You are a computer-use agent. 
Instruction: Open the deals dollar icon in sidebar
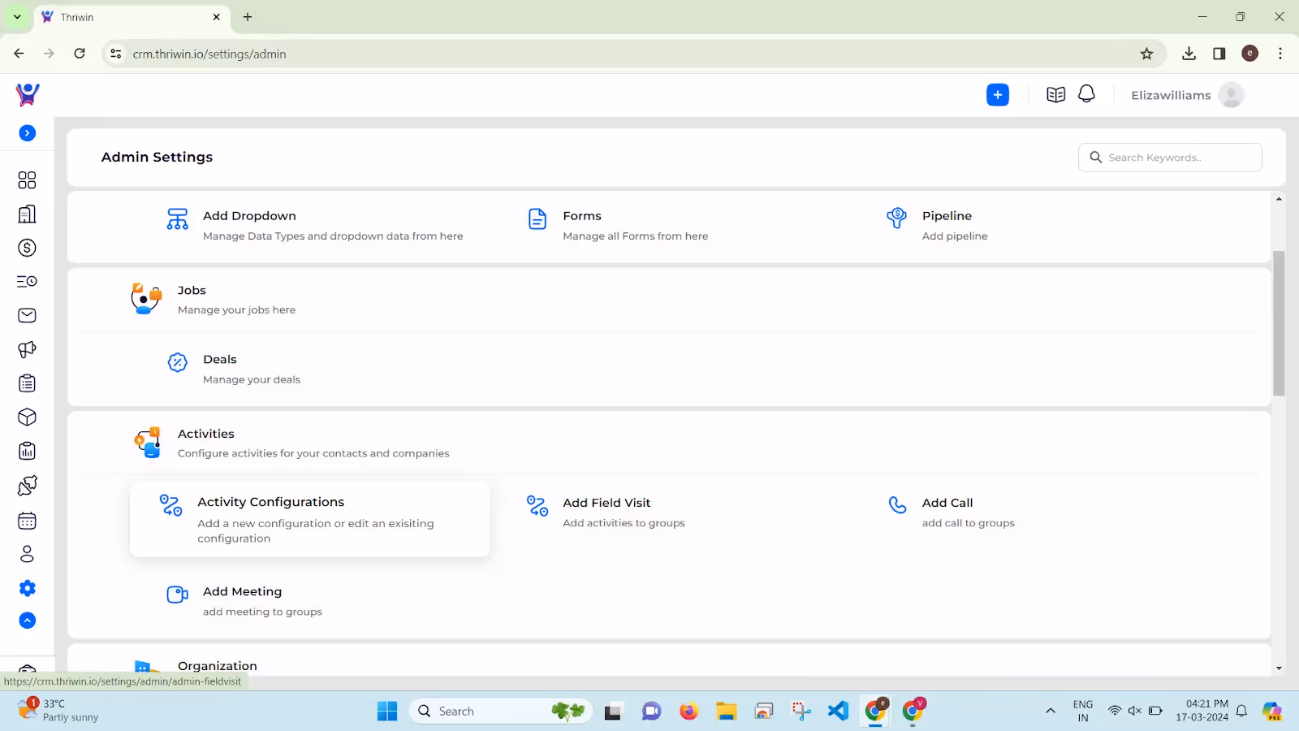coord(27,248)
